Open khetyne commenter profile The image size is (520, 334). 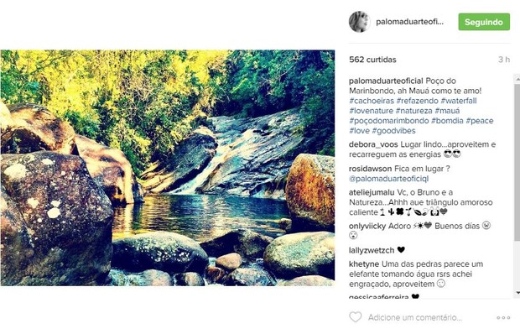364,264
